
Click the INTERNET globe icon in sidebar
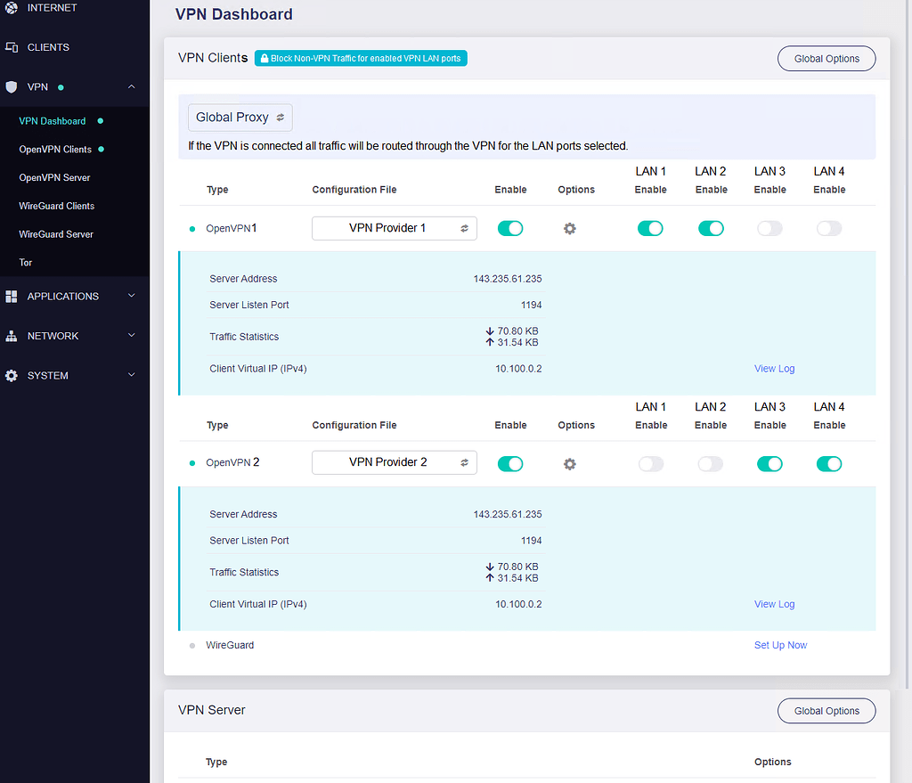(x=12, y=8)
